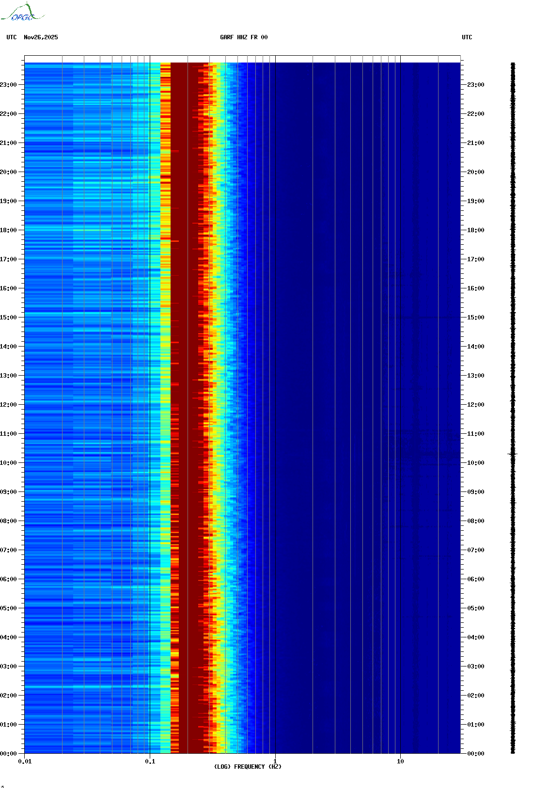Screen dimensions: 534x792
Task: Click the OGS logo in top-left corner
Action: [x=22, y=13]
